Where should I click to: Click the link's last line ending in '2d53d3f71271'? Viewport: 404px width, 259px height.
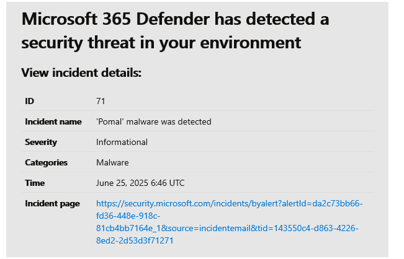coord(135,240)
